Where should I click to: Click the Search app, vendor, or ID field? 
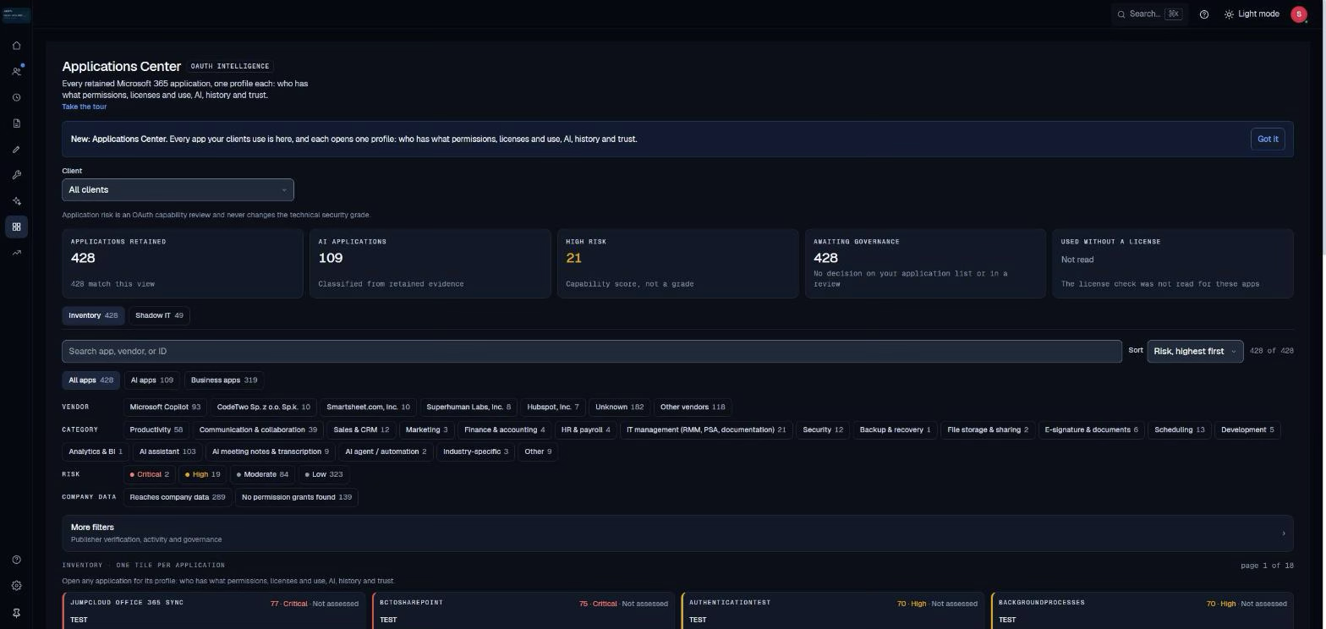592,351
